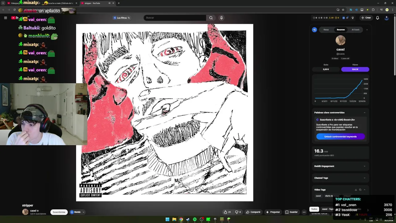This screenshot has width=396, height=223.
Task: Focus the Buscar search field
Action: click(x=175, y=18)
